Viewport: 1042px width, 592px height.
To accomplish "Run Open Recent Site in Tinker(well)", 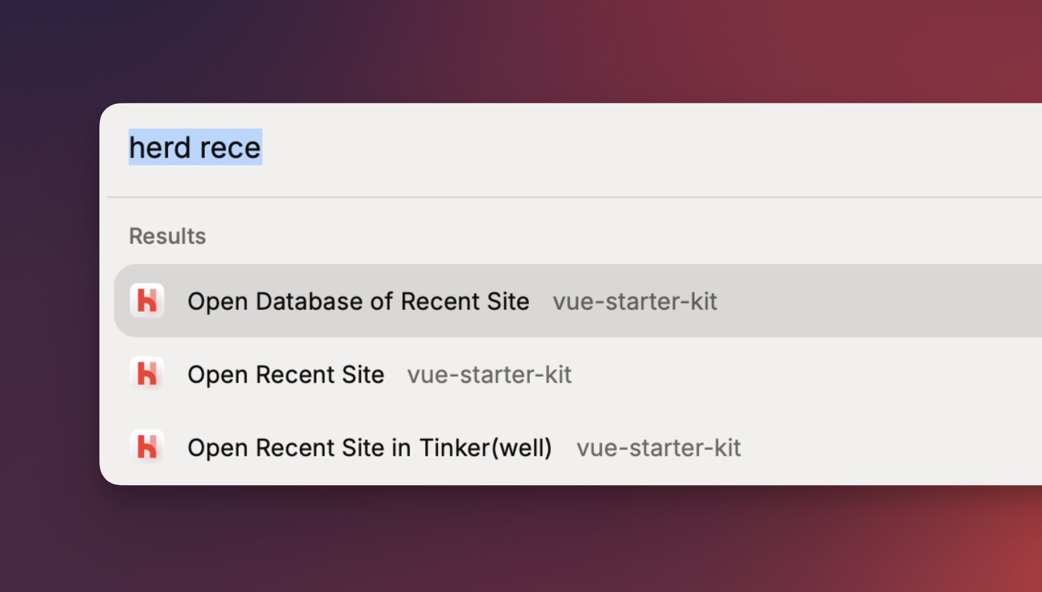I will [x=369, y=447].
